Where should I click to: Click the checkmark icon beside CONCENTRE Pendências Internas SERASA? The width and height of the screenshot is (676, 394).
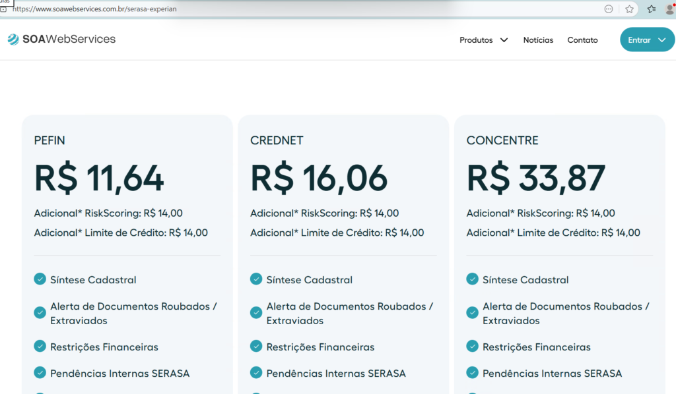point(473,373)
